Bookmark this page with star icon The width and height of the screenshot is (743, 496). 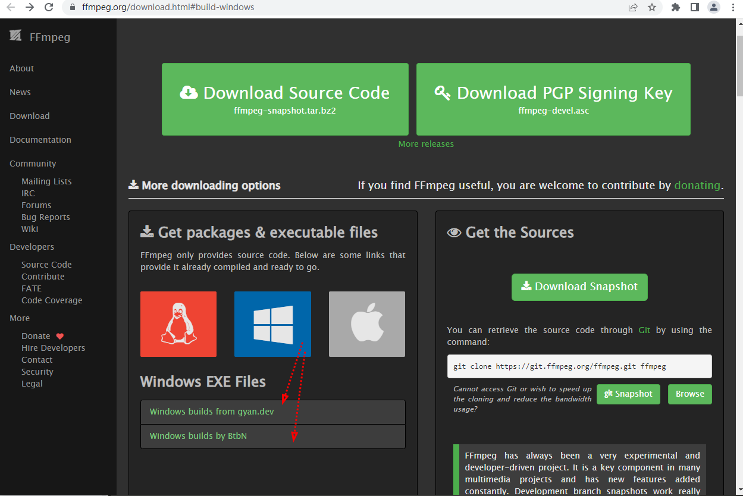click(x=652, y=8)
